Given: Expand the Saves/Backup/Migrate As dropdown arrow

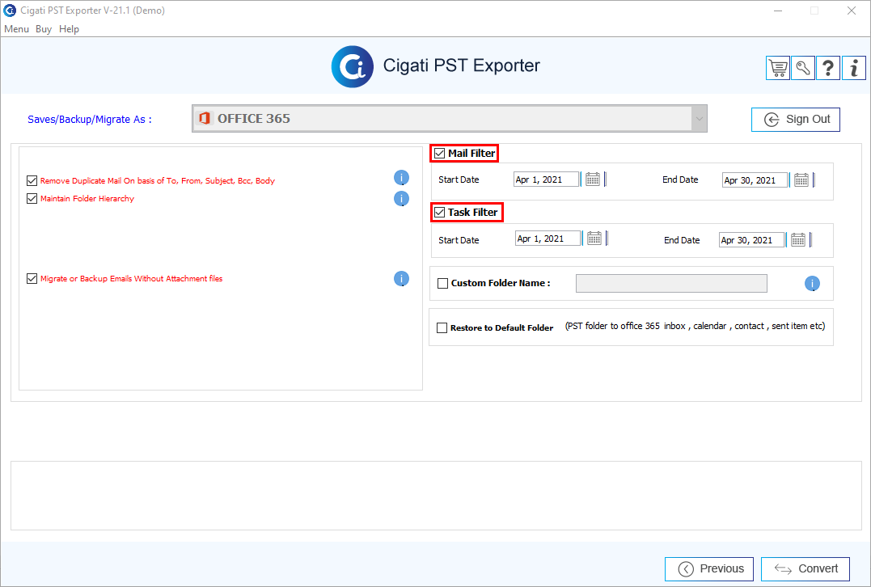Looking at the screenshot, I should pos(699,118).
